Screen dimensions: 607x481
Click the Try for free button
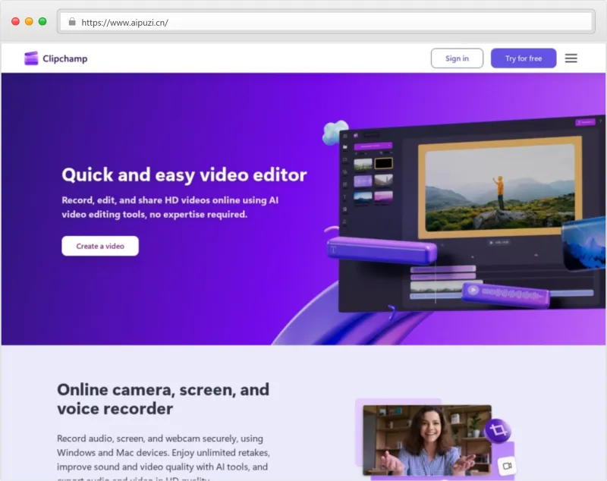click(x=524, y=58)
